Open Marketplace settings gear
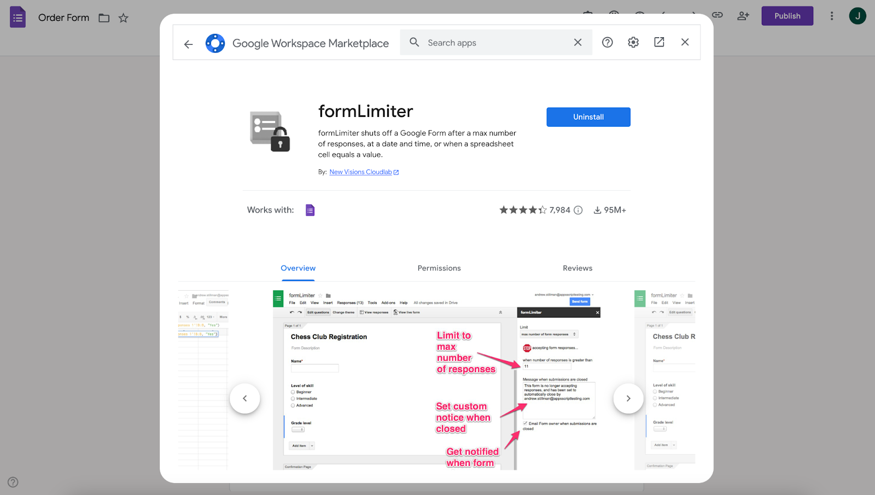The height and width of the screenshot is (495, 875). point(633,43)
